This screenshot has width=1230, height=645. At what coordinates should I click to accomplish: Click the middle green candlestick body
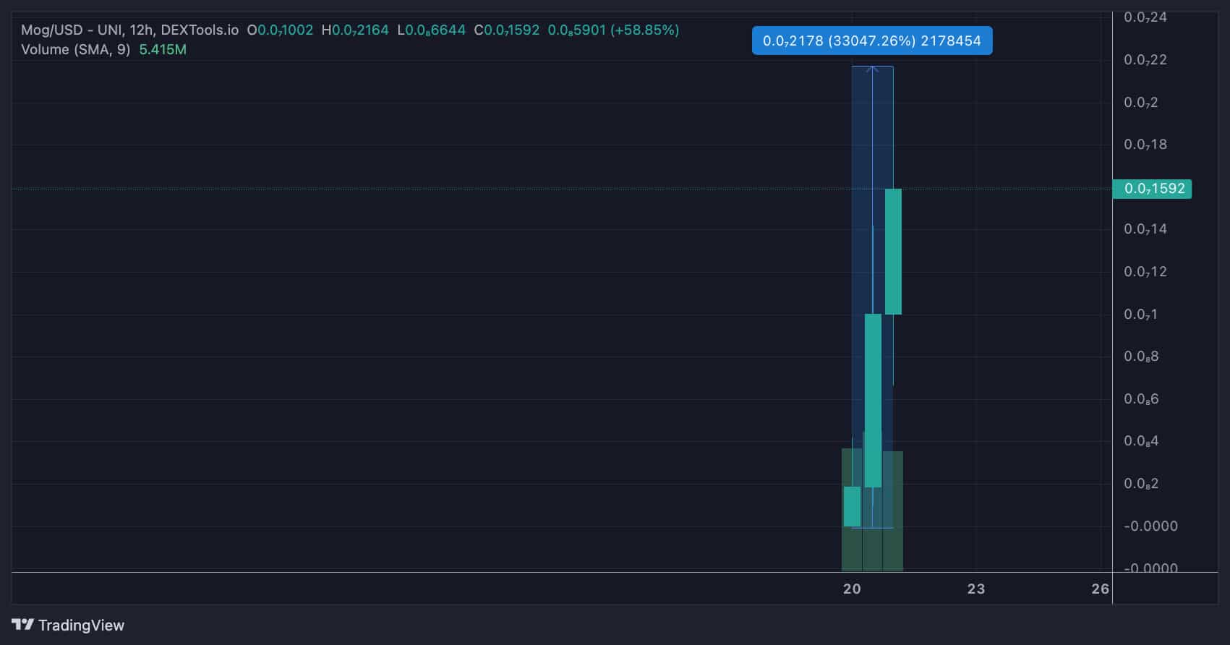(x=873, y=400)
